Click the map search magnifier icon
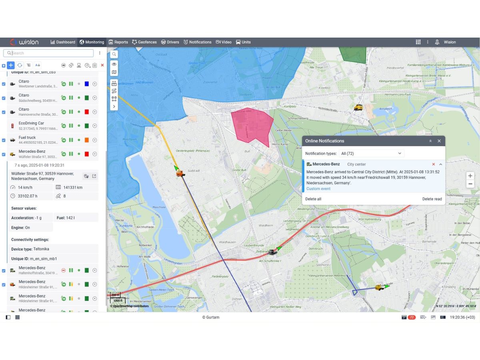Screen dimensions: 480x360 (114, 54)
